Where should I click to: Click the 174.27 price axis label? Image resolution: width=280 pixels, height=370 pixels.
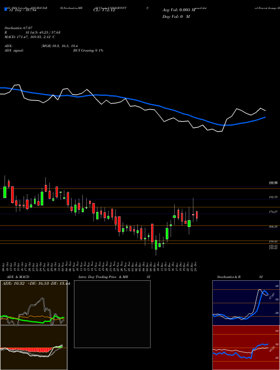coord(274,212)
